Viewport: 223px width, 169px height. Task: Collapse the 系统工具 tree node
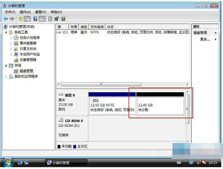click(x=6, y=32)
